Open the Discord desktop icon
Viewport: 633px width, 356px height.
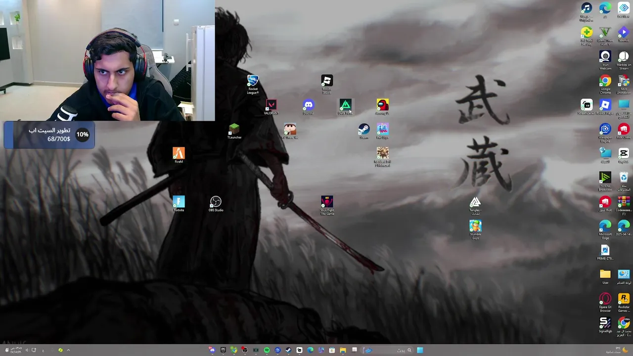pos(308,107)
